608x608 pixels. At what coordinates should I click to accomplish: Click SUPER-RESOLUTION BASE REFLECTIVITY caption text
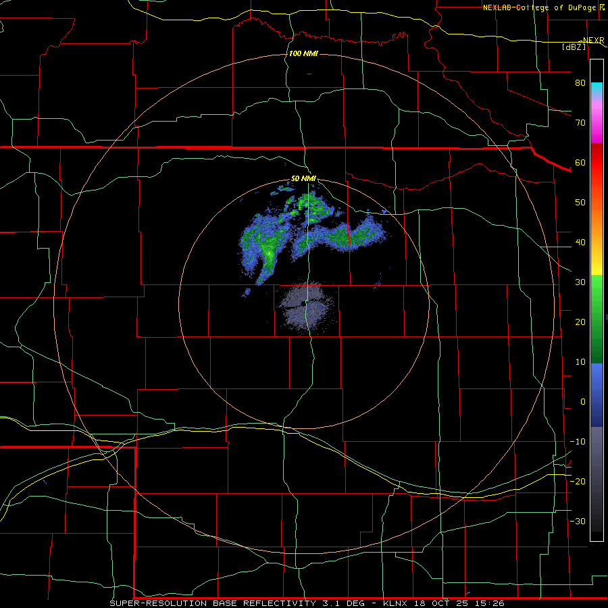pos(213,603)
